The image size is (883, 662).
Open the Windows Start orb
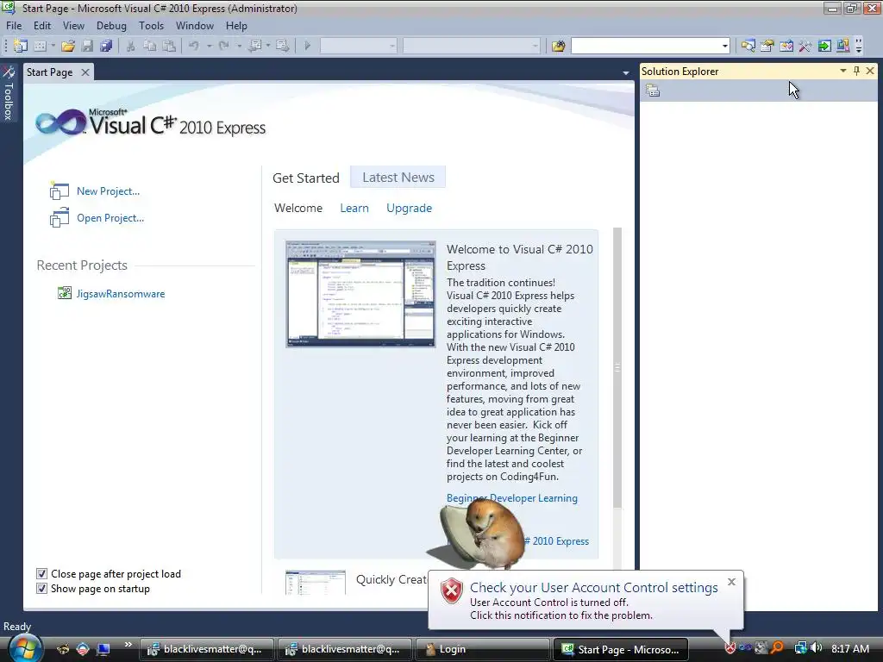(25, 647)
